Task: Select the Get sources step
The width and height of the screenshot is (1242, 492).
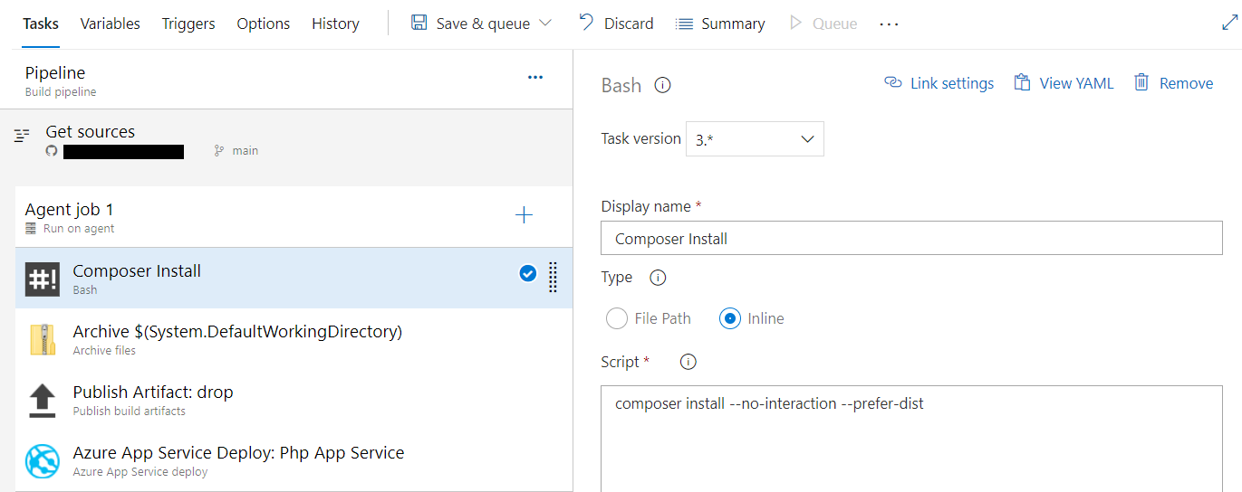Action: 286,142
